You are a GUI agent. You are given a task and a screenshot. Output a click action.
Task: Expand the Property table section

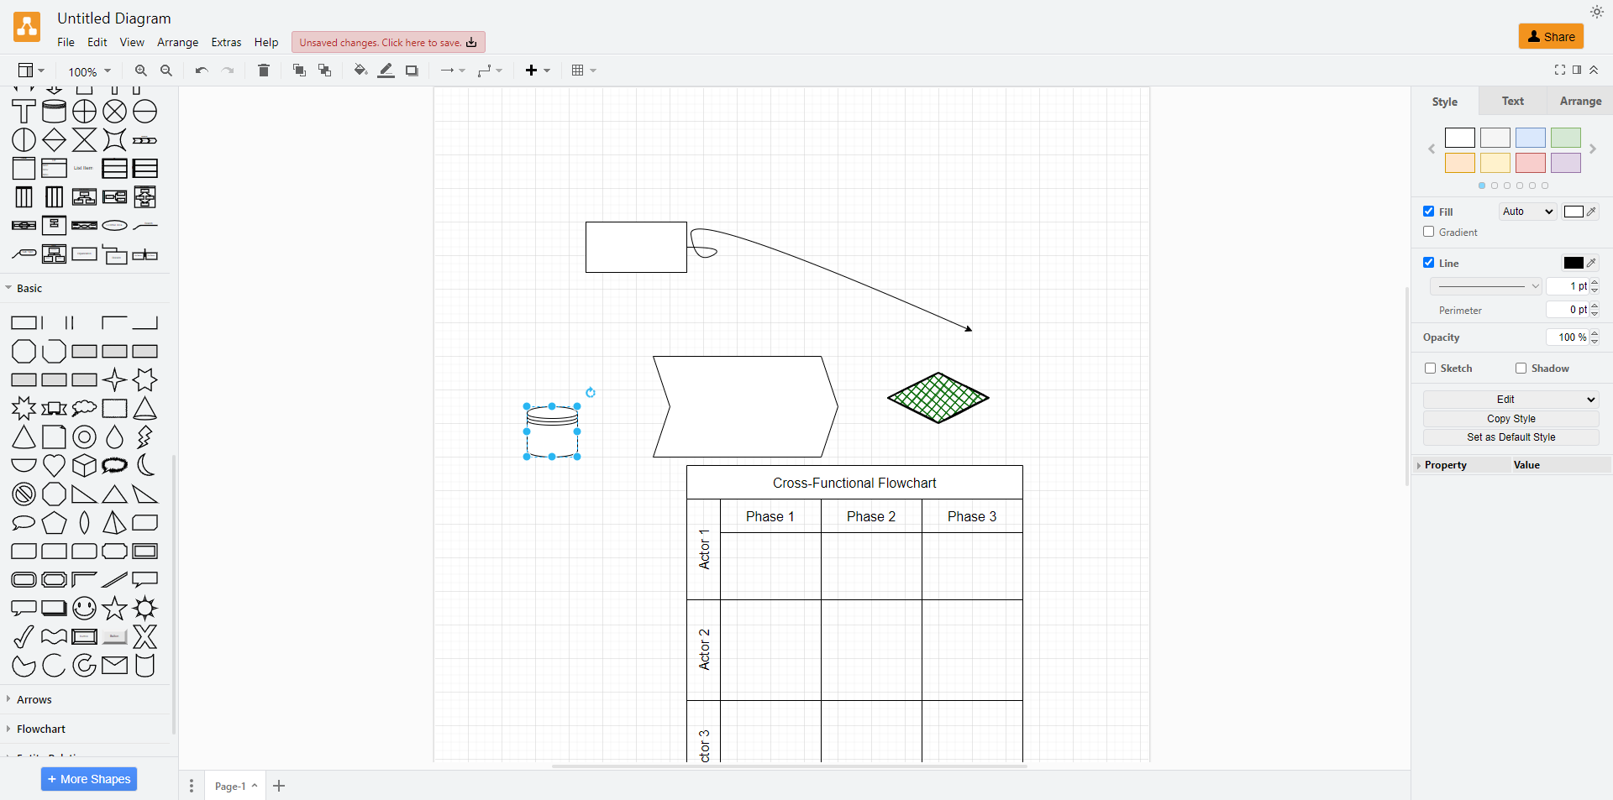[x=1419, y=465]
